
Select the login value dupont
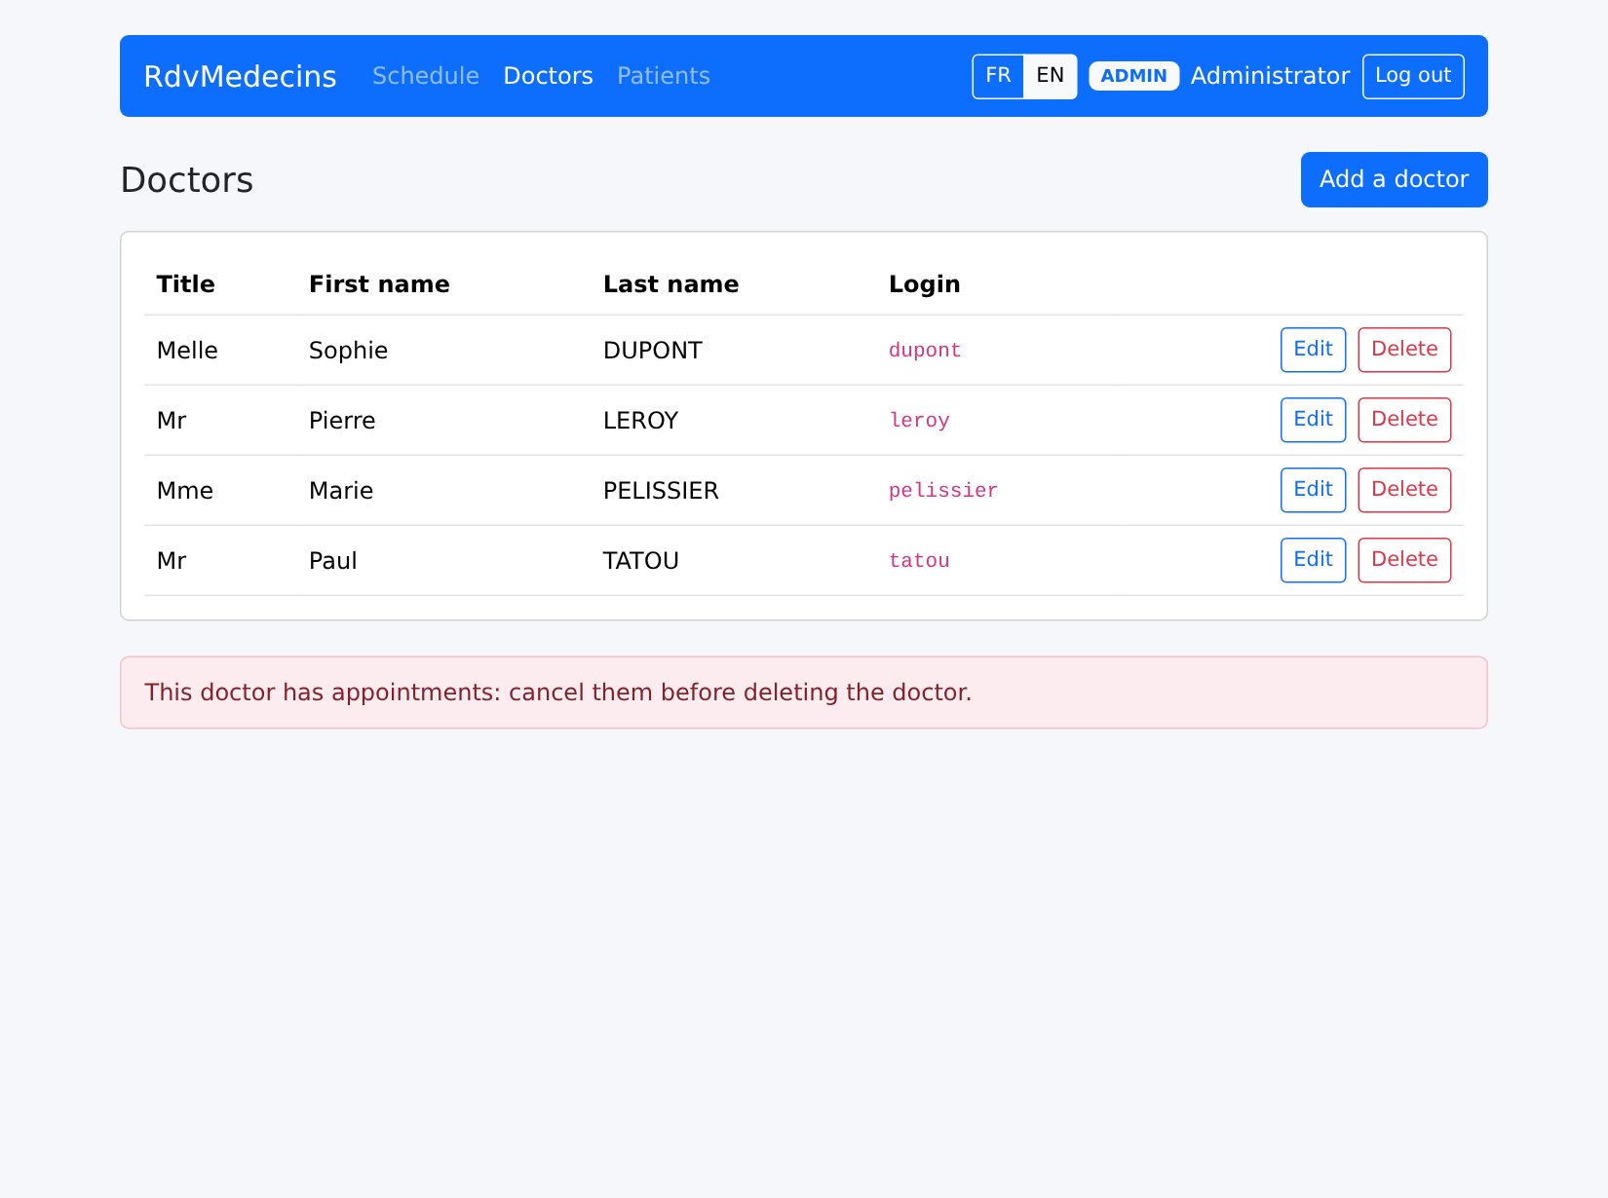tap(925, 351)
